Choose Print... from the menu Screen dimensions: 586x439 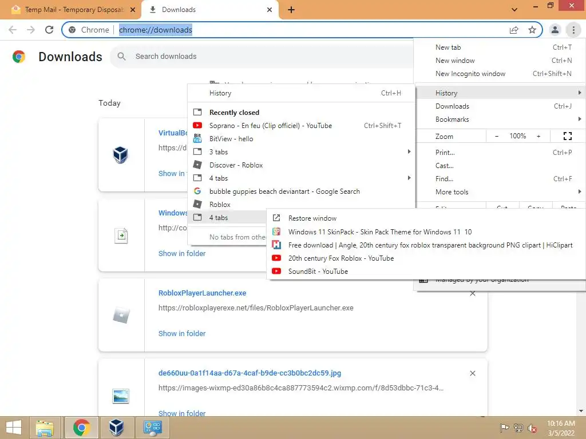point(500,152)
